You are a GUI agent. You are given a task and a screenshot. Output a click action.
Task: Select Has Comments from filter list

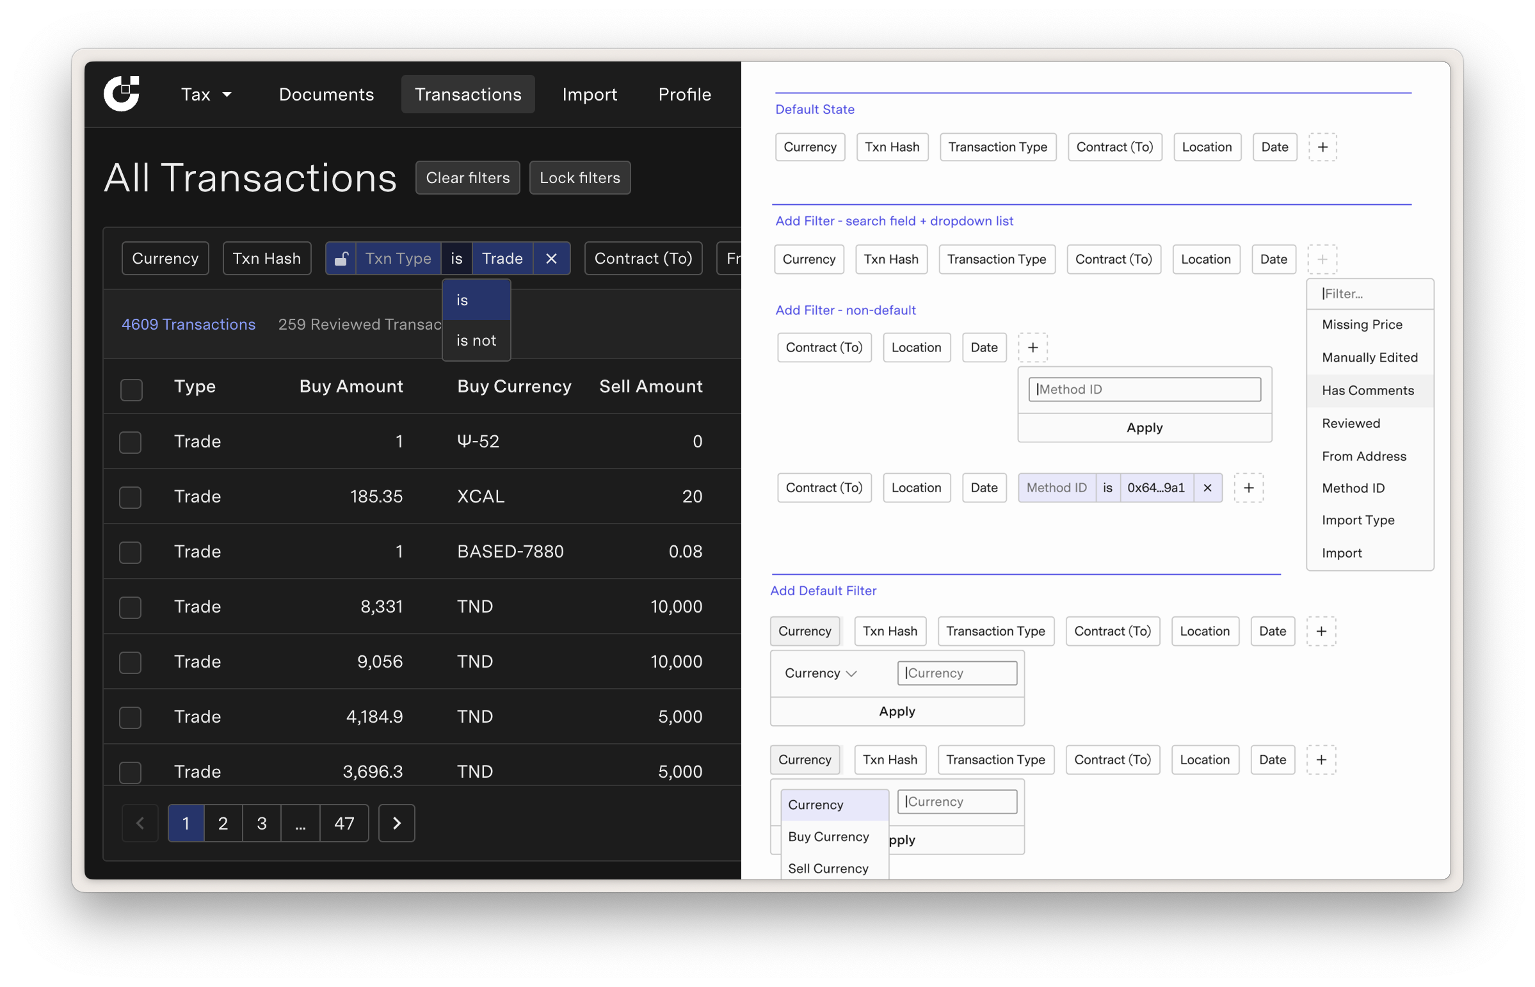1368,391
